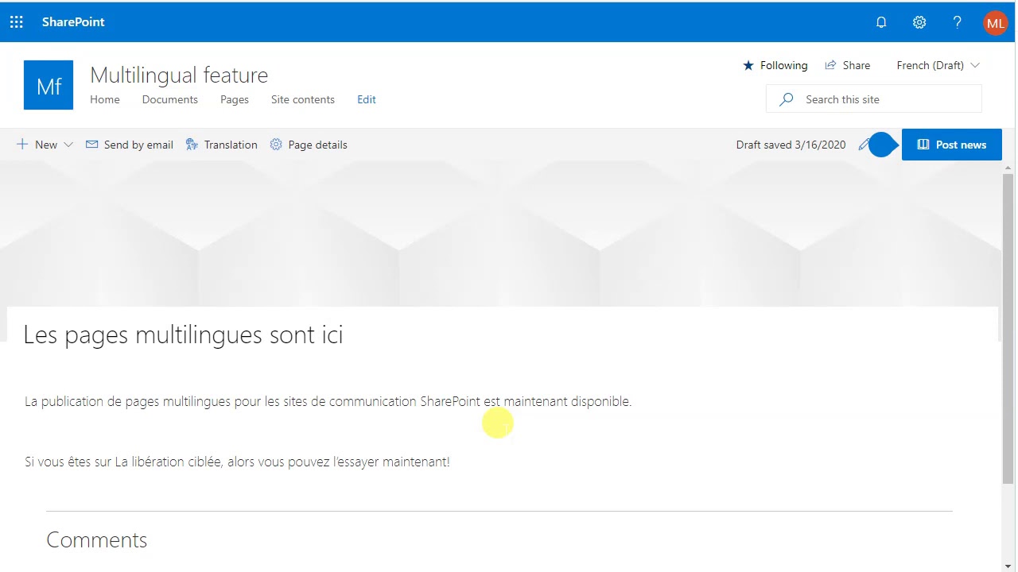The height and width of the screenshot is (572, 1018).
Task: Click the Following star icon
Action: [x=748, y=65]
